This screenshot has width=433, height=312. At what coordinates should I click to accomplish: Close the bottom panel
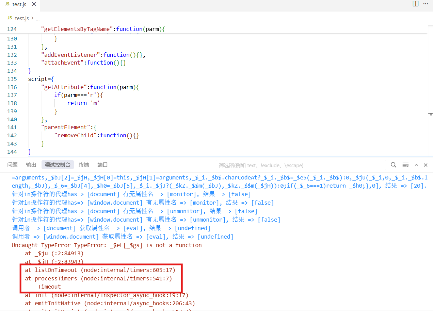coord(426,165)
